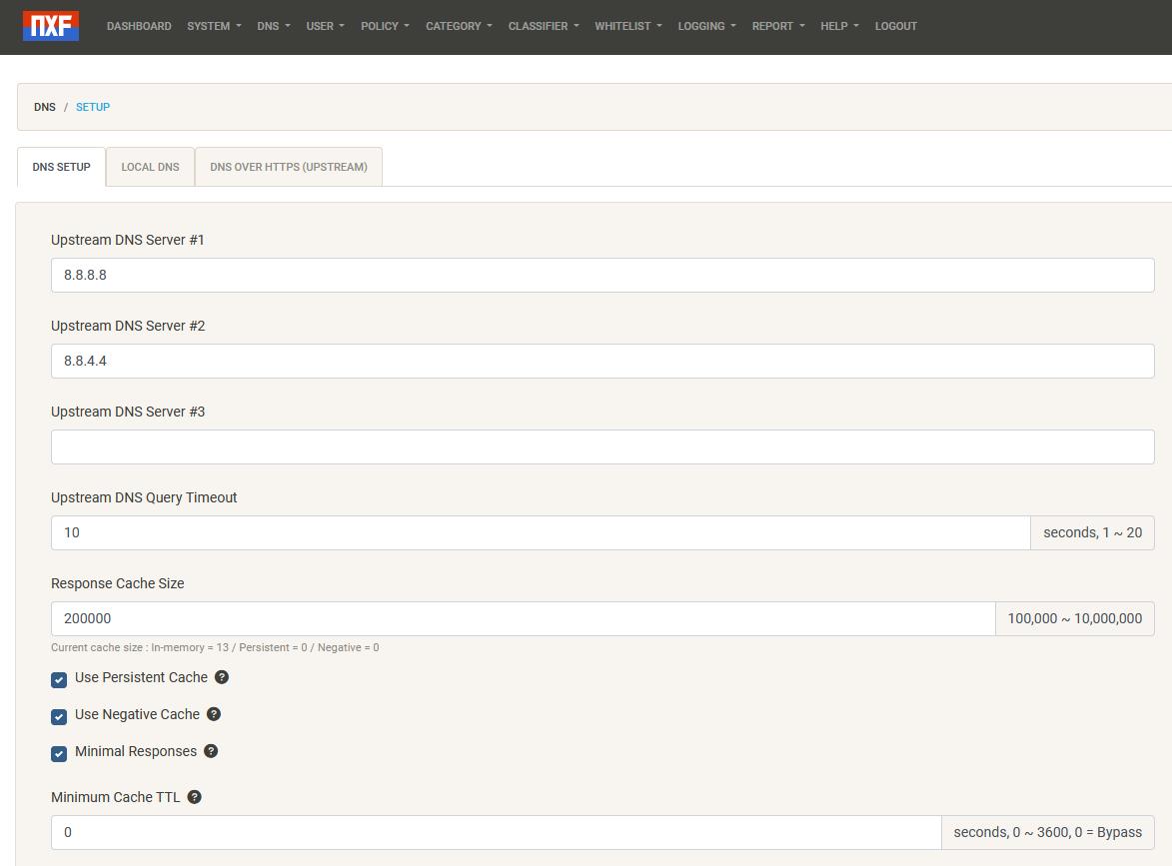The image size is (1172, 866).
Task: Open the SYSTEM dropdown menu
Action: pyautogui.click(x=213, y=26)
